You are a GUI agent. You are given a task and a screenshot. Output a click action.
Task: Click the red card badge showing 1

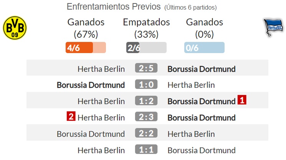pyautogui.click(x=242, y=100)
